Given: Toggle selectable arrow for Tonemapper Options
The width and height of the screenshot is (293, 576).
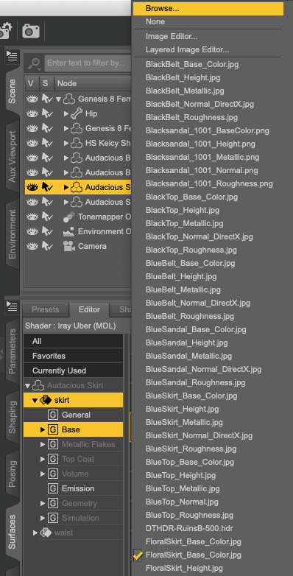Looking at the screenshot, I should click(46, 217).
